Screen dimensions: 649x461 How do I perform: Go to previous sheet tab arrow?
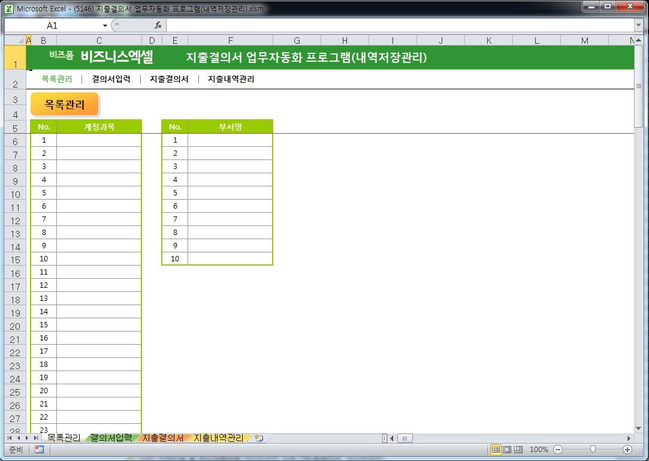click(x=18, y=438)
